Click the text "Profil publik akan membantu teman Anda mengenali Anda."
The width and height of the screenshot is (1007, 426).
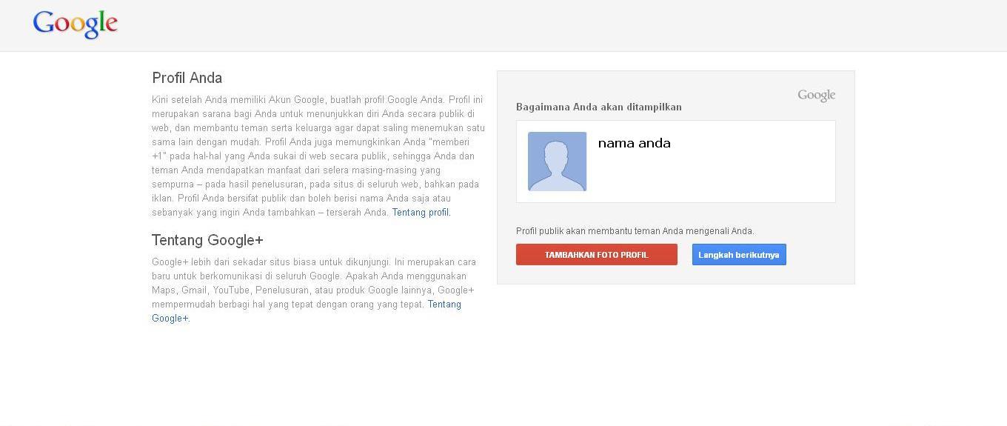point(635,231)
